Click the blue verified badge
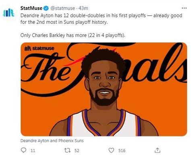Viewport: 191px width, 155px height. [46, 8]
